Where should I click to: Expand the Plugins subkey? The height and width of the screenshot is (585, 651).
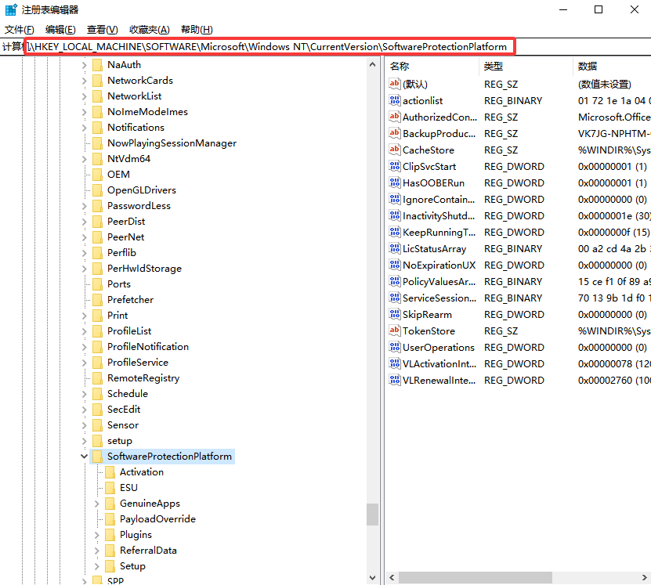(96, 535)
